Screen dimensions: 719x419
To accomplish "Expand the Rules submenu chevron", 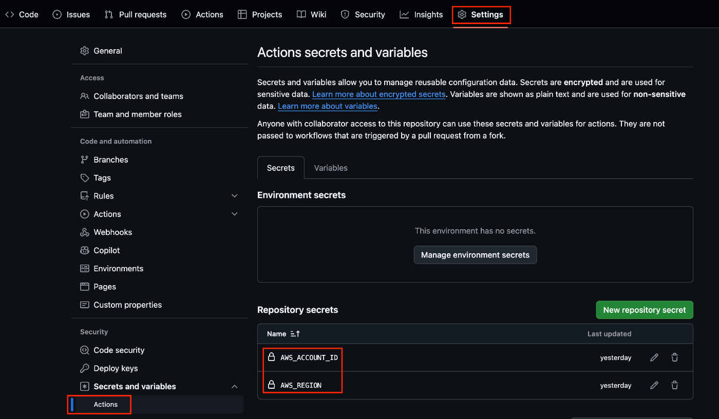I will click(x=235, y=196).
